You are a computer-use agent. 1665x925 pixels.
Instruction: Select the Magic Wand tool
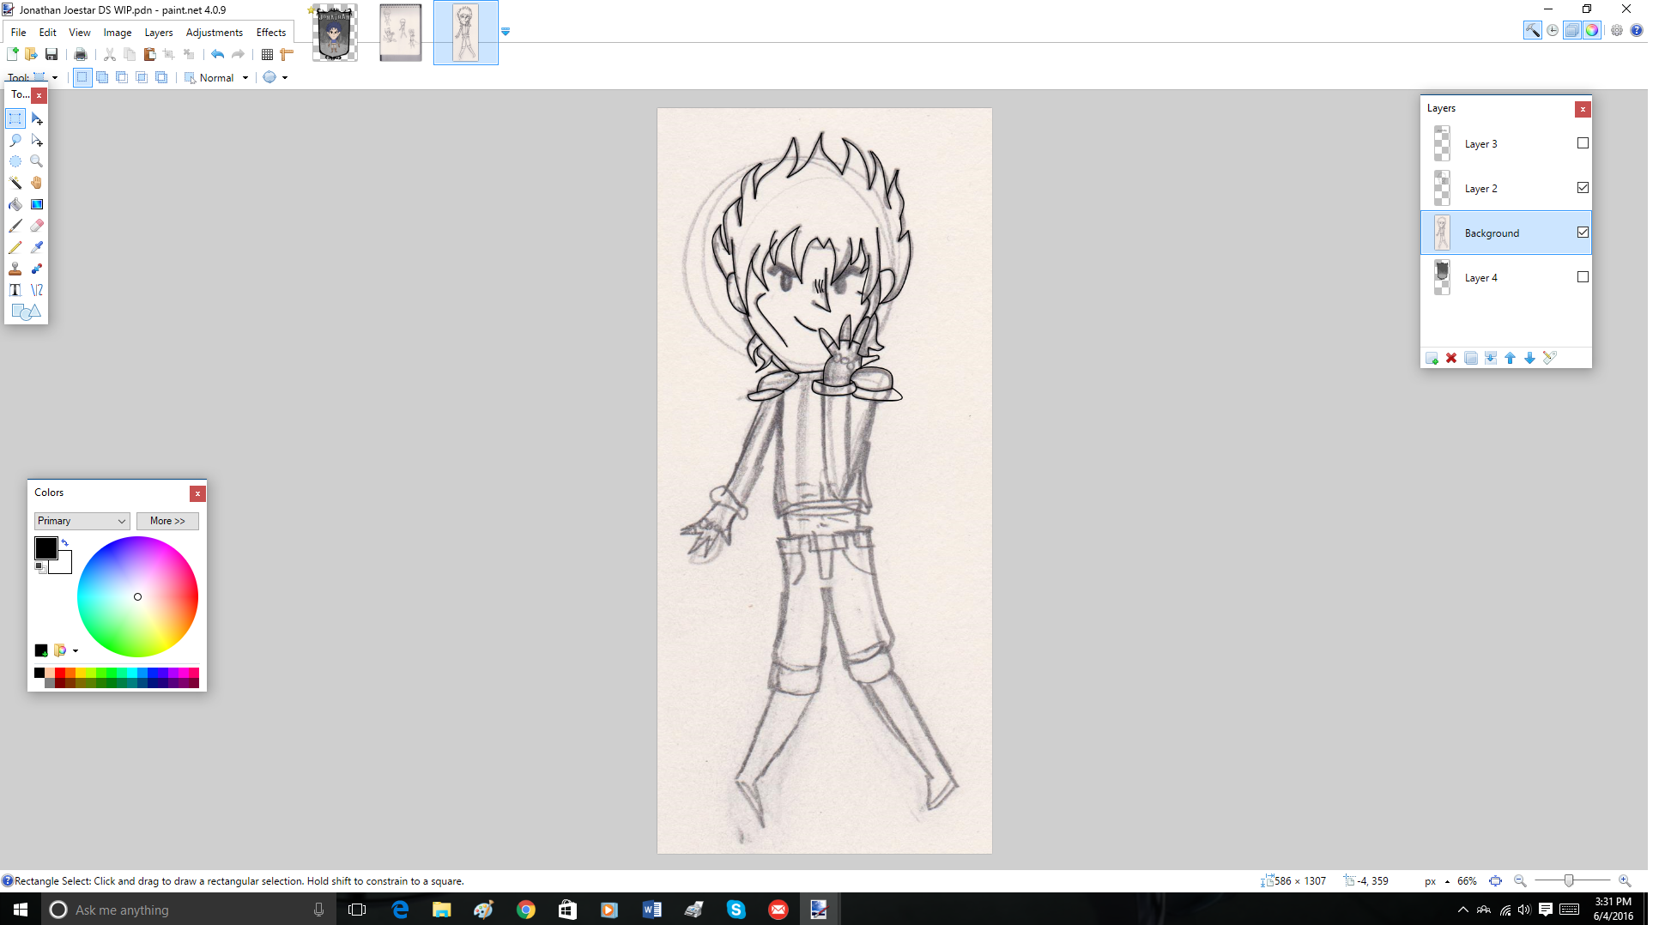coord(15,183)
